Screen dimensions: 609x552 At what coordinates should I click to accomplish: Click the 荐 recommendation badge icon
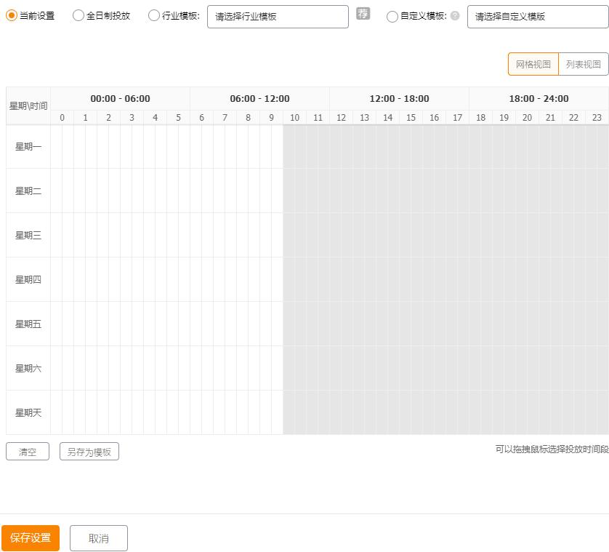click(x=363, y=14)
